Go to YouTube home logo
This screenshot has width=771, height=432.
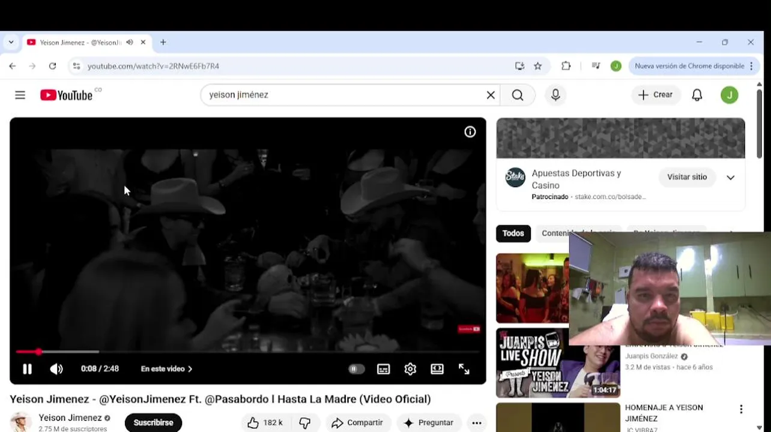tap(67, 95)
